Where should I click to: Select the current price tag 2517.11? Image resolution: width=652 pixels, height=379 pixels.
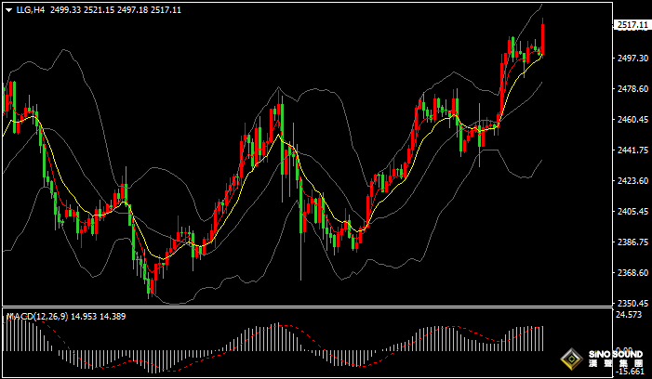[632, 25]
